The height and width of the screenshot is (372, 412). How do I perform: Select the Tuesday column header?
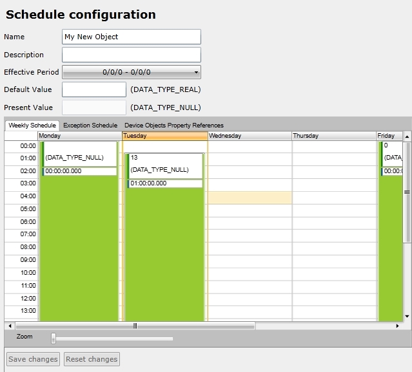[164, 136]
